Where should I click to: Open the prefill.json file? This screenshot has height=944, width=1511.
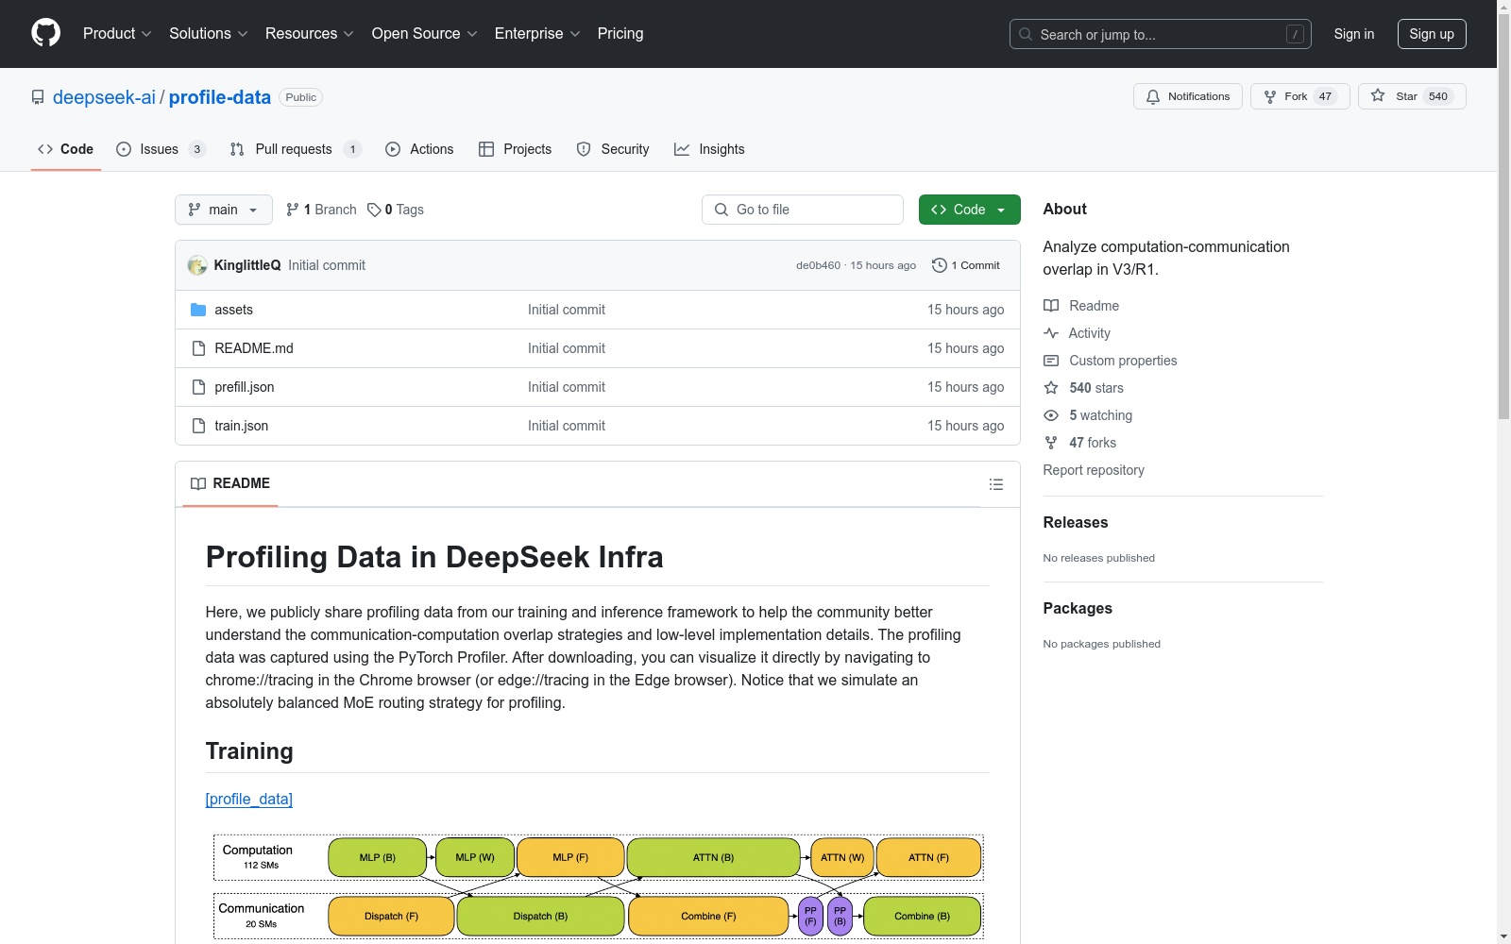(245, 387)
